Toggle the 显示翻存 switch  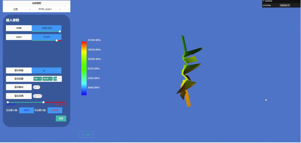pyautogui.click(x=36, y=87)
